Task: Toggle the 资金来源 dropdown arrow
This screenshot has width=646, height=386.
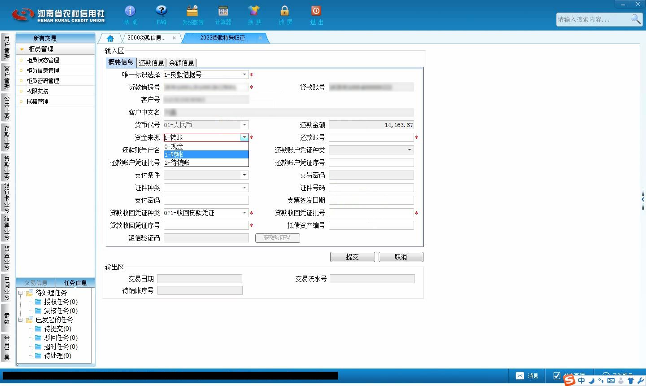Action: click(244, 137)
